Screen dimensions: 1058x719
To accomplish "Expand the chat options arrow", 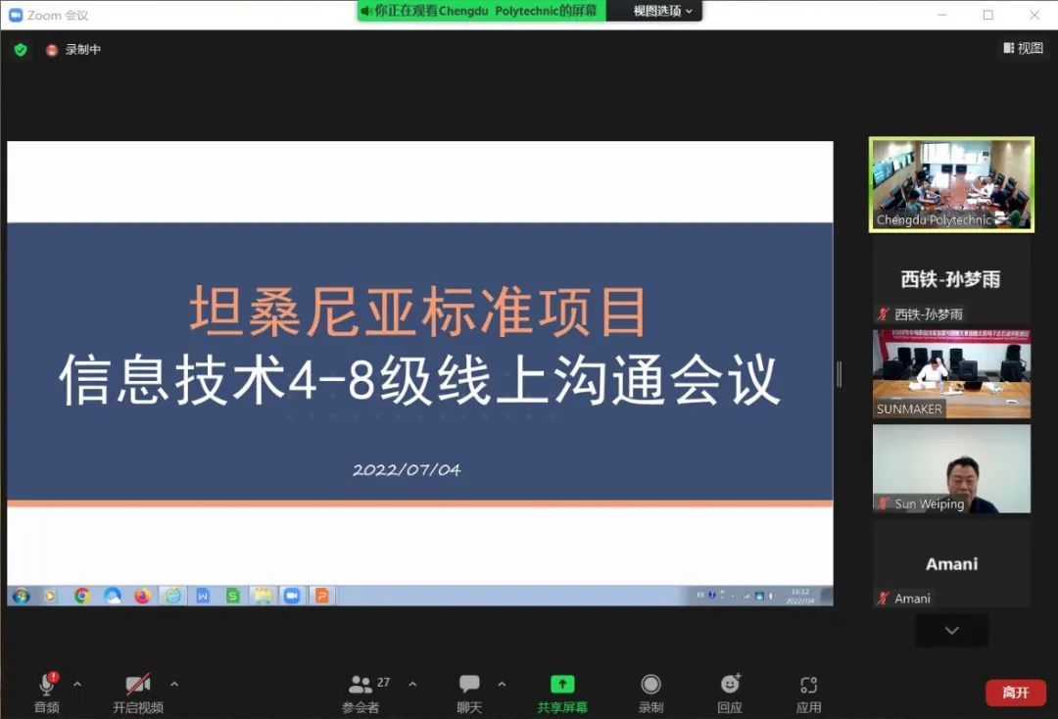I will point(502,684).
